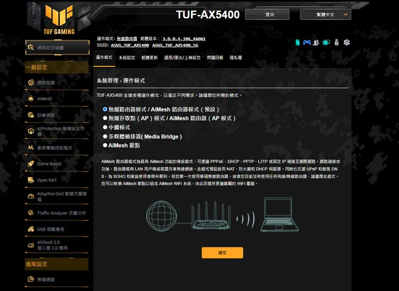The image size is (399, 291).
Task: Switch to the 系統設定 tab
Action: point(127,58)
